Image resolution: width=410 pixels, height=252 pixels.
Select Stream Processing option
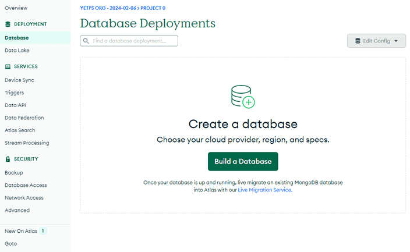point(27,143)
